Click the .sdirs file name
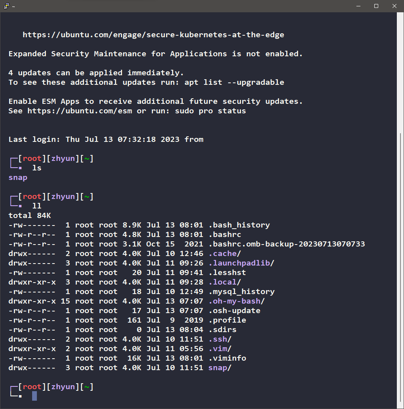 pyautogui.click(x=222, y=330)
